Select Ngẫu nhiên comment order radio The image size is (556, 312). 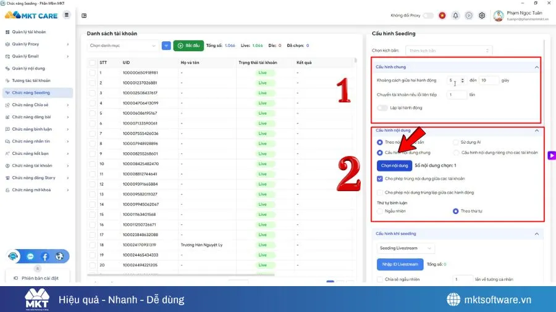coord(380,211)
